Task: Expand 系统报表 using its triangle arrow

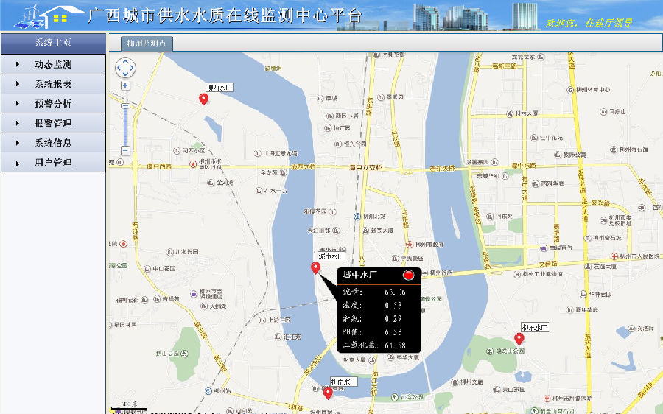Action: click(17, 85)
